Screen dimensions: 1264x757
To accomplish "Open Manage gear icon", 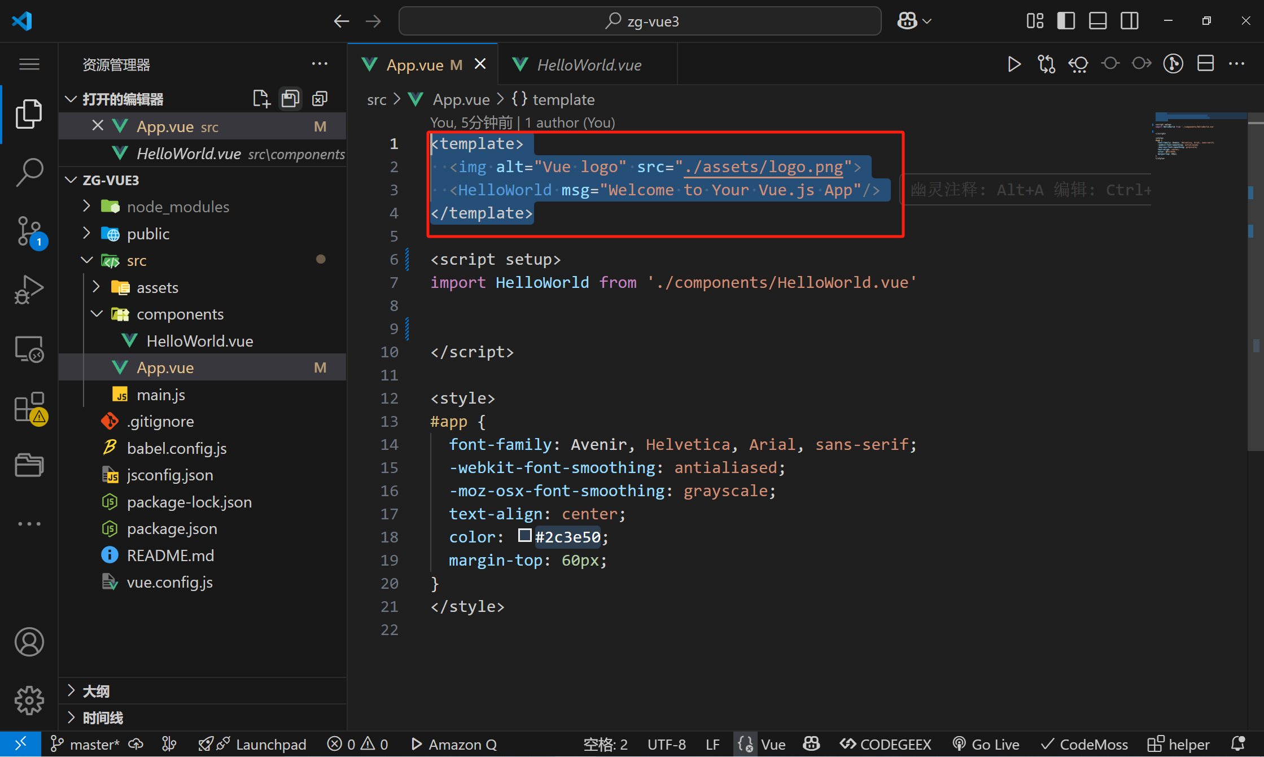I will tap(29, 700).
